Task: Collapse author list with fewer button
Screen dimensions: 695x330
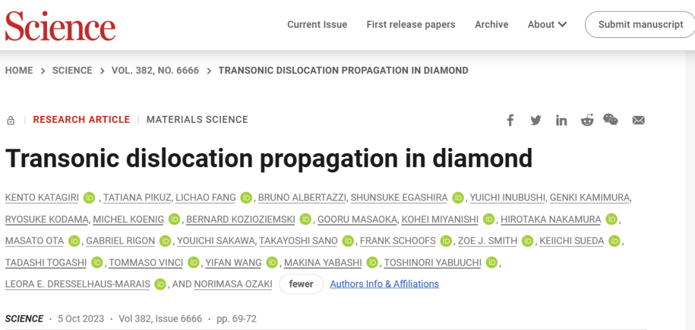Action: (301, 284)
